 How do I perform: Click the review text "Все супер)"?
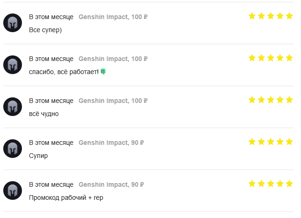45,30
